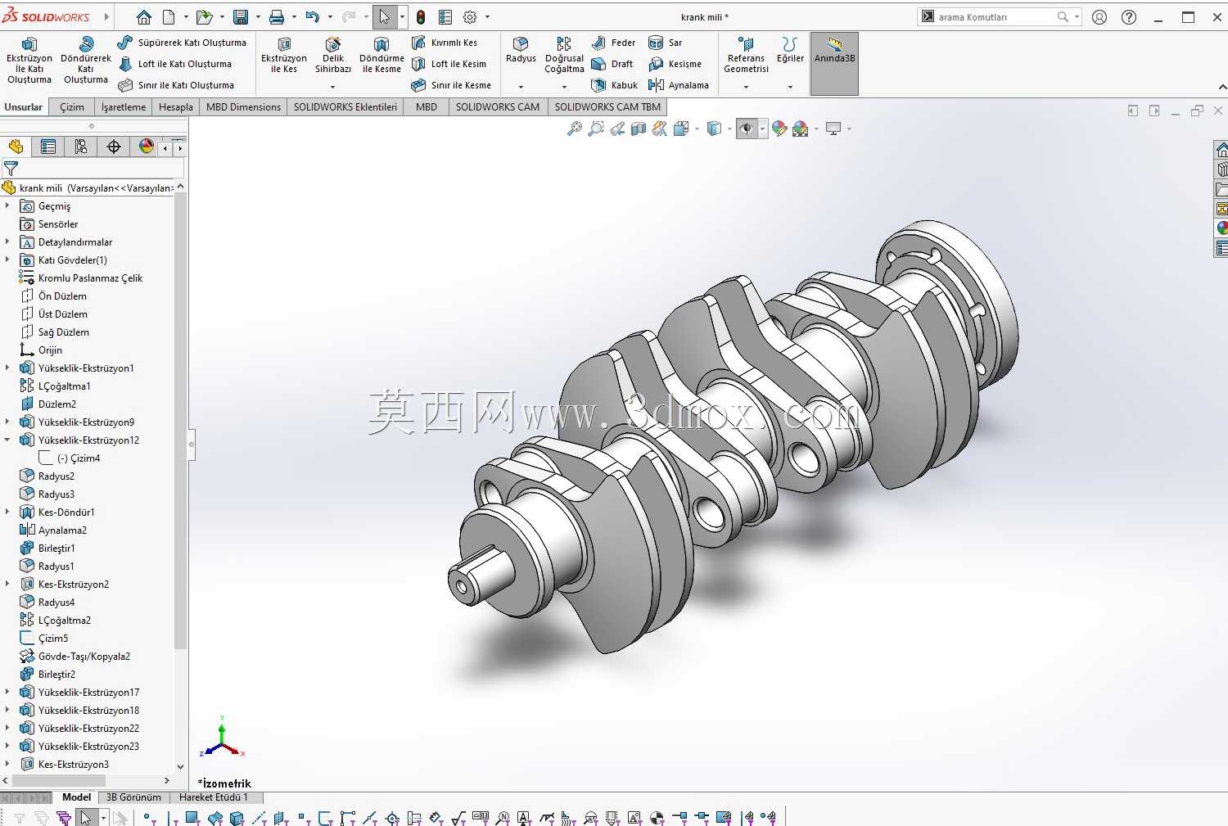
Task: Switch to the İşaretleme tab
Action: [x=124, y=107]
